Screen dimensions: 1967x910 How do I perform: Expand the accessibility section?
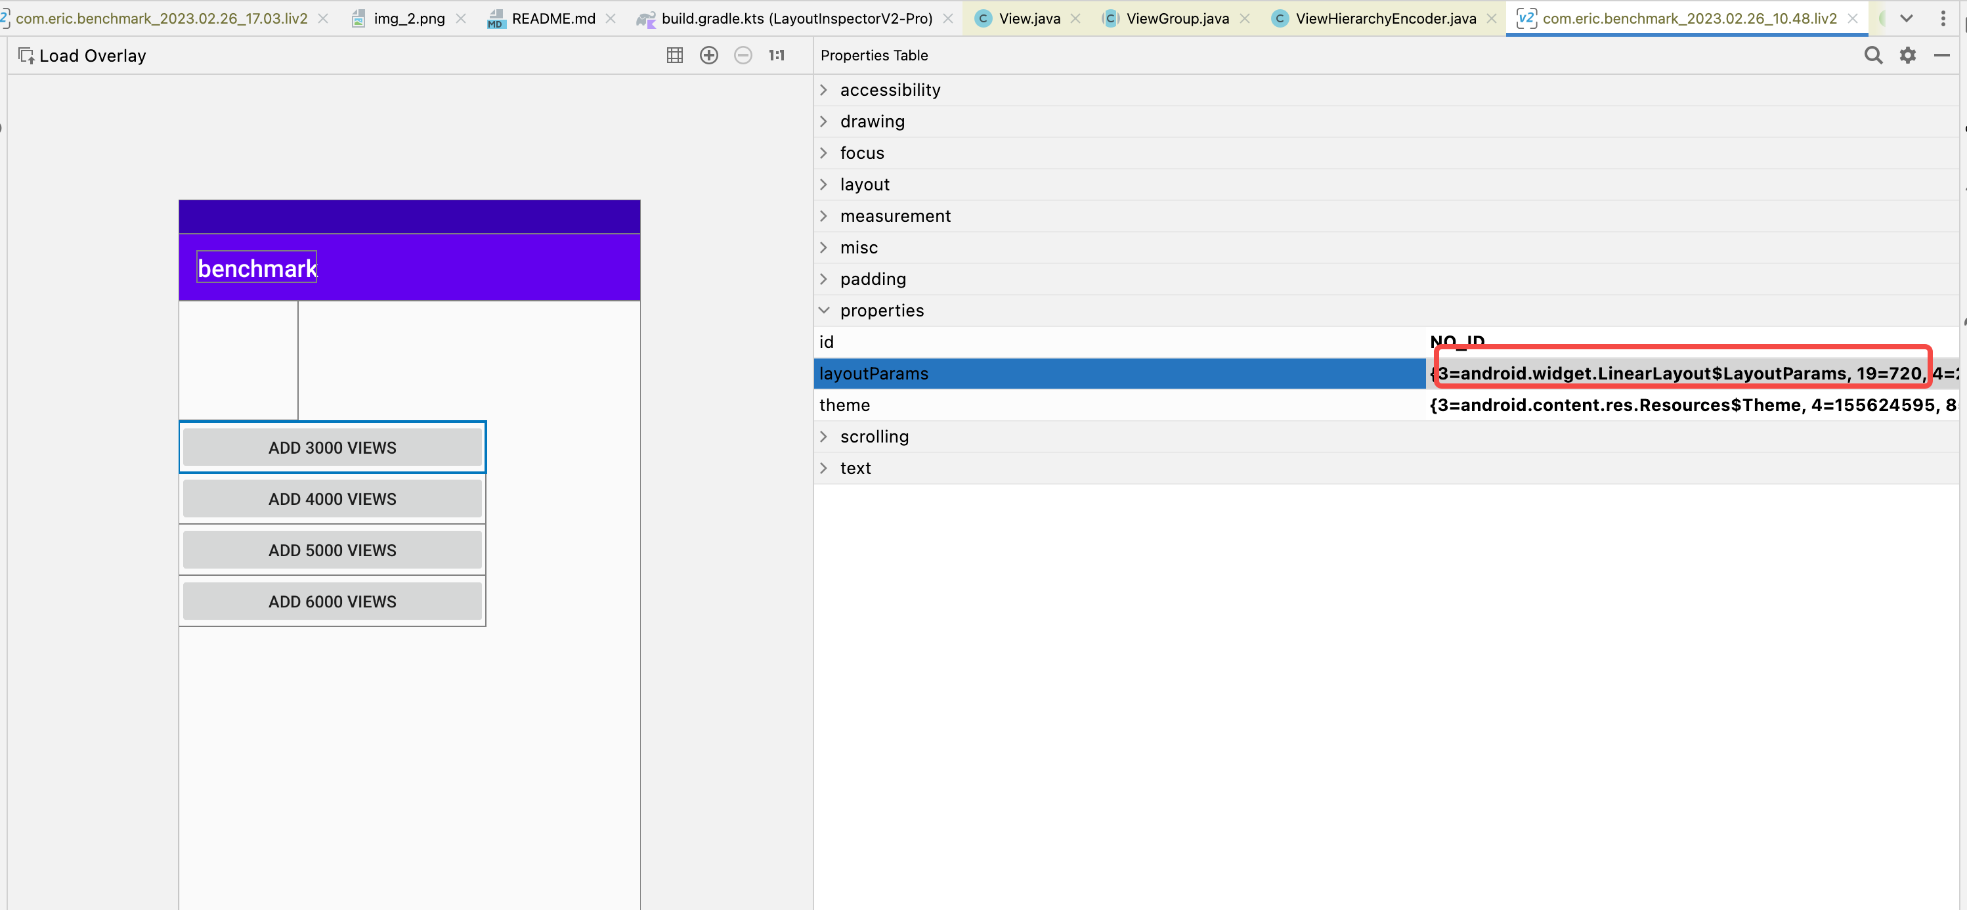824,89
